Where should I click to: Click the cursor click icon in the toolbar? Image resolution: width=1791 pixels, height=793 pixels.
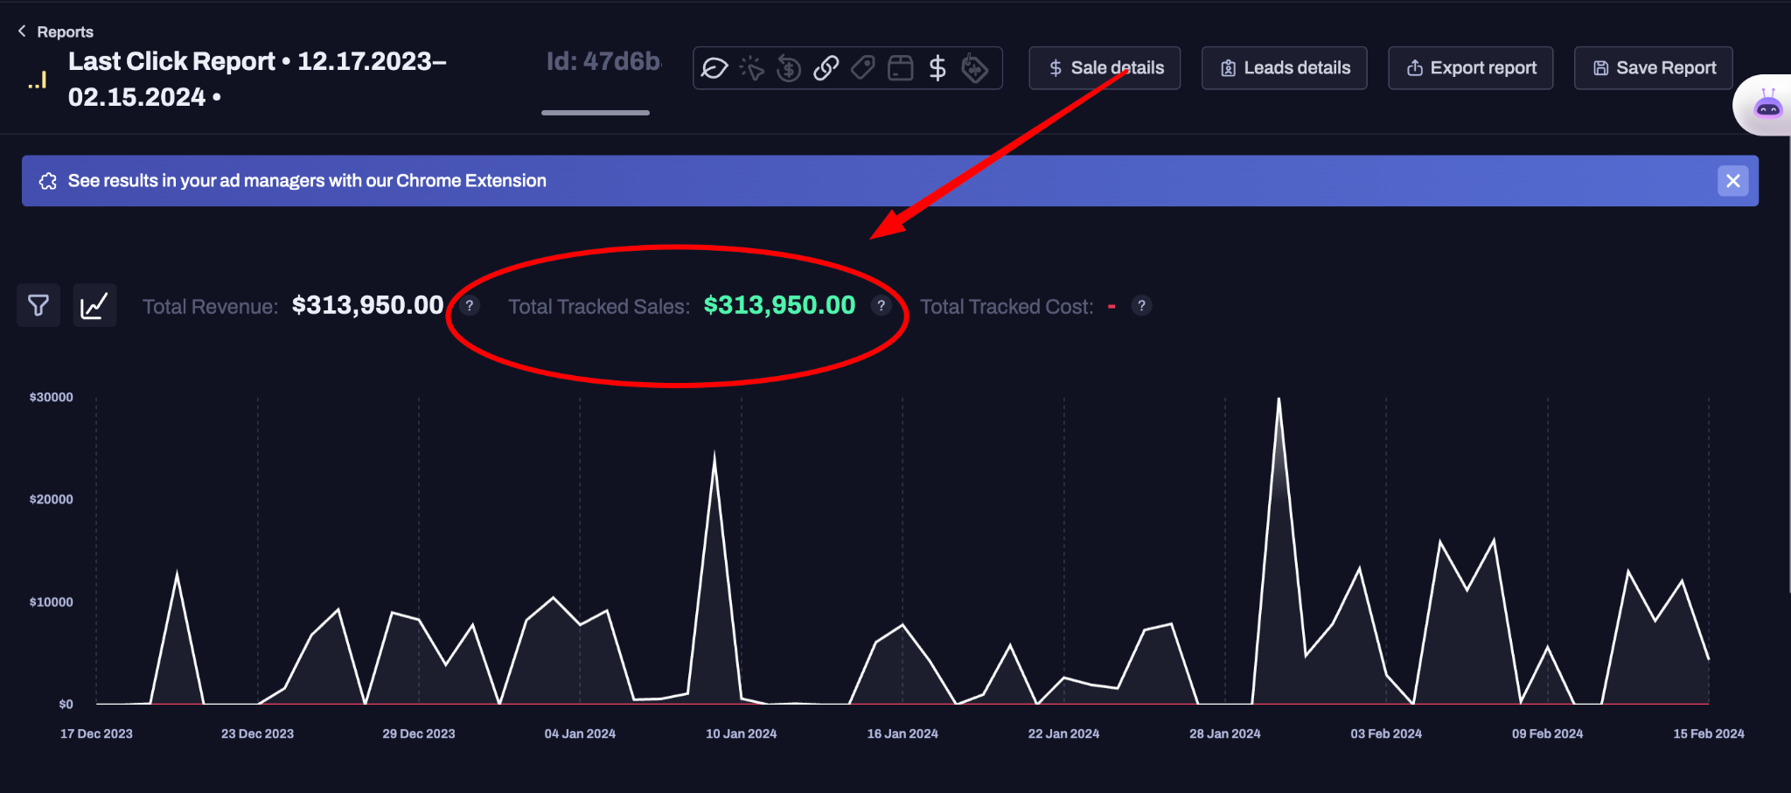pyautogui.click(x=752, y=68)
